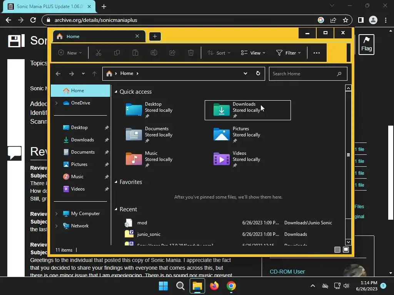Collapse the Recent section
The image size is (394, 295).
(x=116, y=209)
